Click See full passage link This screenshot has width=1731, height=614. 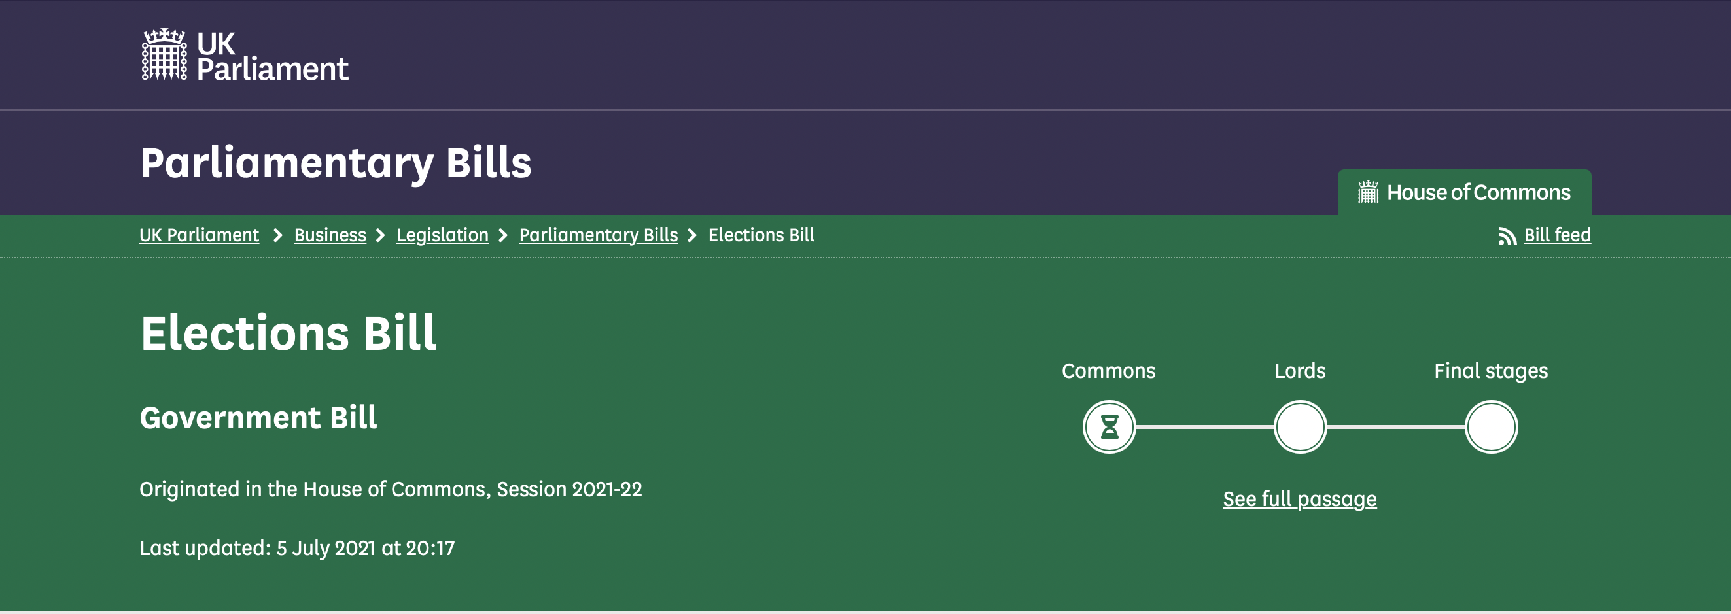tap(1300, 499)
